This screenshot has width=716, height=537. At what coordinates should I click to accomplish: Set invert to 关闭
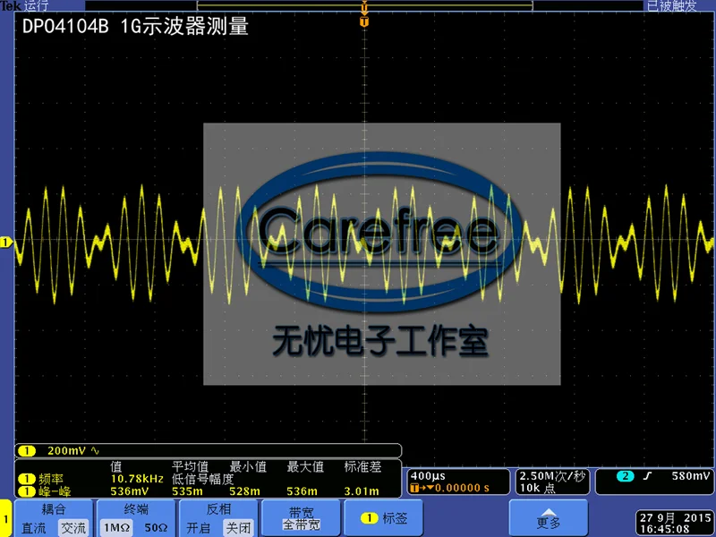coord(238,528)
